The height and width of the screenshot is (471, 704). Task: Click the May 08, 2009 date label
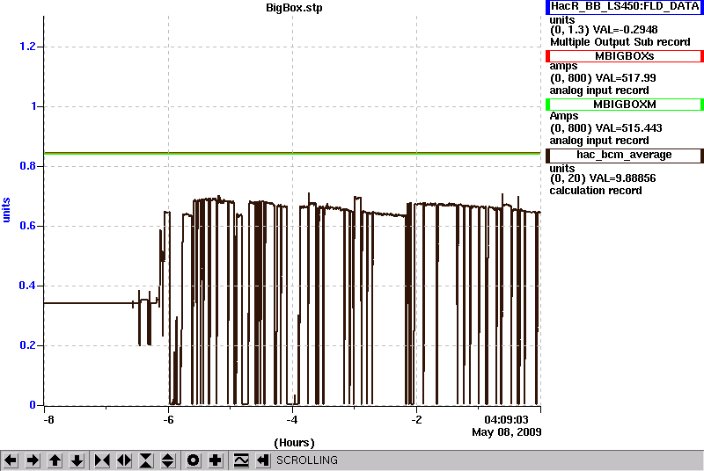(x=507, y=432)
